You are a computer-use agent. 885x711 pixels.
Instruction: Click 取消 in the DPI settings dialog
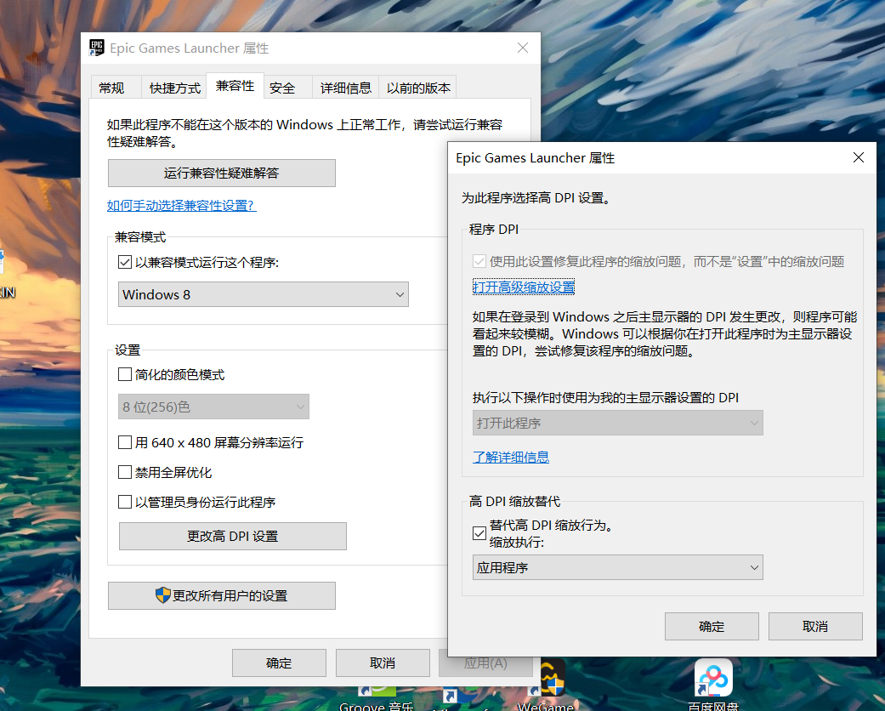coord(815,626)
